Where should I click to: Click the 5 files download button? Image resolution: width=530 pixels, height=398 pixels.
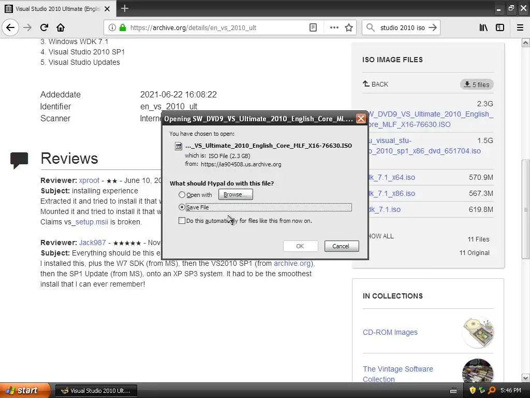(x=477, y=84)
